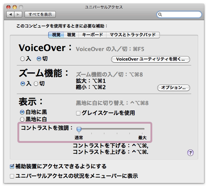Image resolution: width=208 pixels, height=187 pixels.
Task: Open help with the question mark button
Action: point(190,153)
